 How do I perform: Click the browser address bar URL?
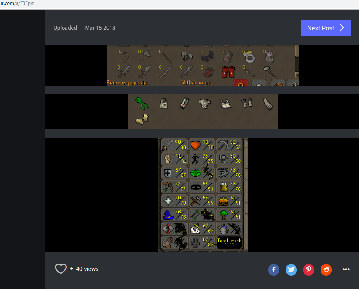17,3
